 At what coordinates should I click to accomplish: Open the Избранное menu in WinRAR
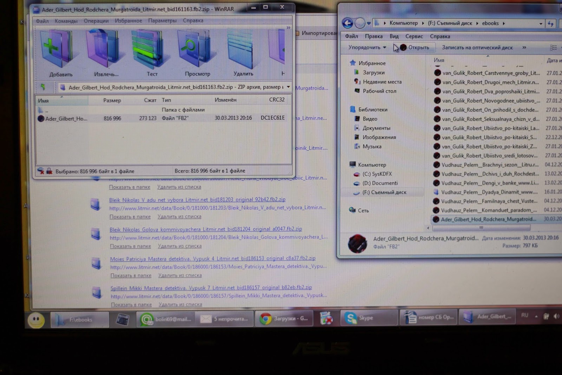pyautogui.click(x=129, y=21)
